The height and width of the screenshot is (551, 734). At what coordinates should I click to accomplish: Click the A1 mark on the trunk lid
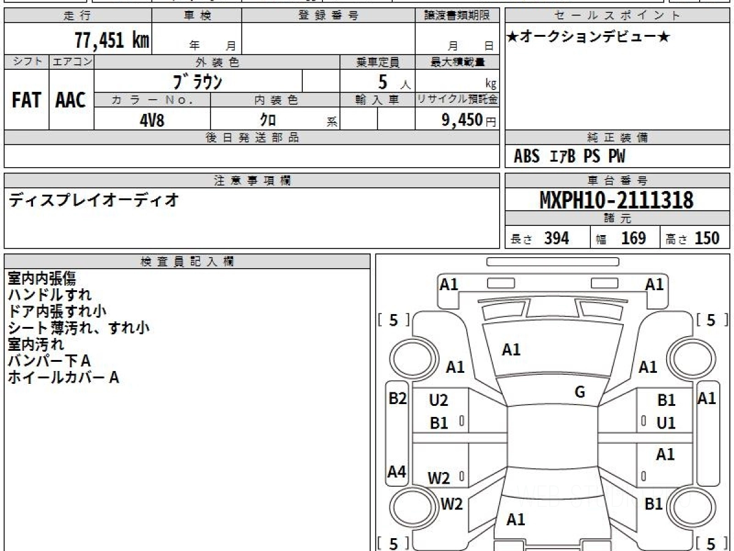516,520
